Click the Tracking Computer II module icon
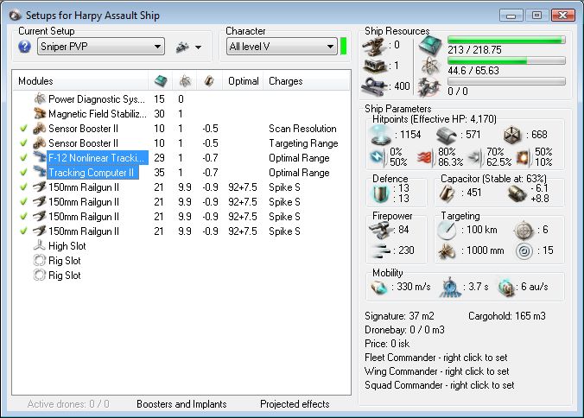Image resolution: width=584 pixels, height=418 pixels. tap(40, 172)
